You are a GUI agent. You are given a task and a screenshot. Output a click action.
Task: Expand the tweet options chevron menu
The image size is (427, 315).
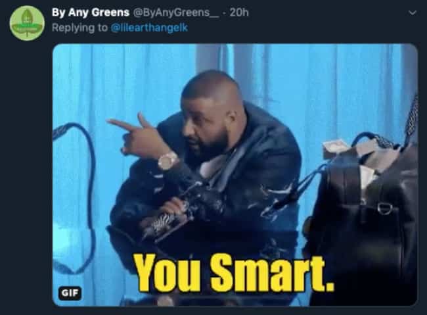point(413,12)
